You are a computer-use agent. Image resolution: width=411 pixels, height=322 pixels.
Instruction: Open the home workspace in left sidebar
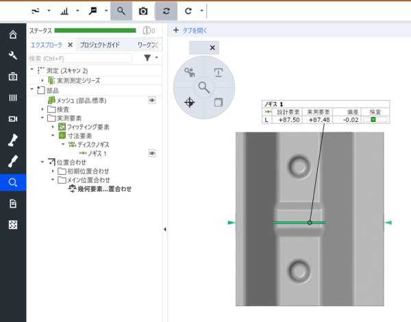[12, 35]
